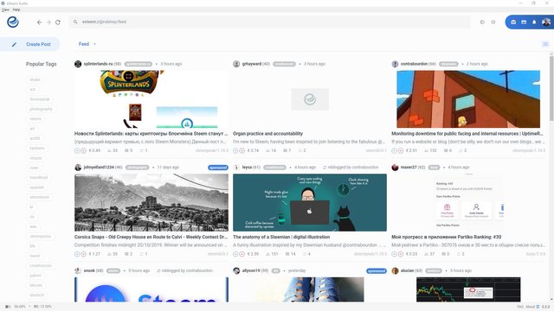Toggle downvote on Organ practice post
554x311 pixels.
coord(242,150)
